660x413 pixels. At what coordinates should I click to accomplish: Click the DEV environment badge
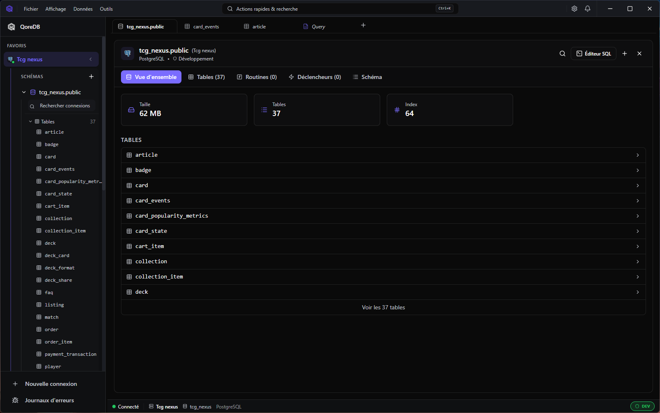click(642, 406)
